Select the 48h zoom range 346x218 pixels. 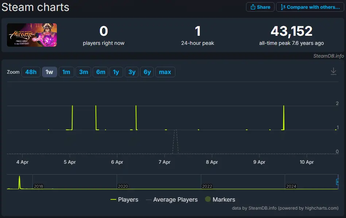31,72
